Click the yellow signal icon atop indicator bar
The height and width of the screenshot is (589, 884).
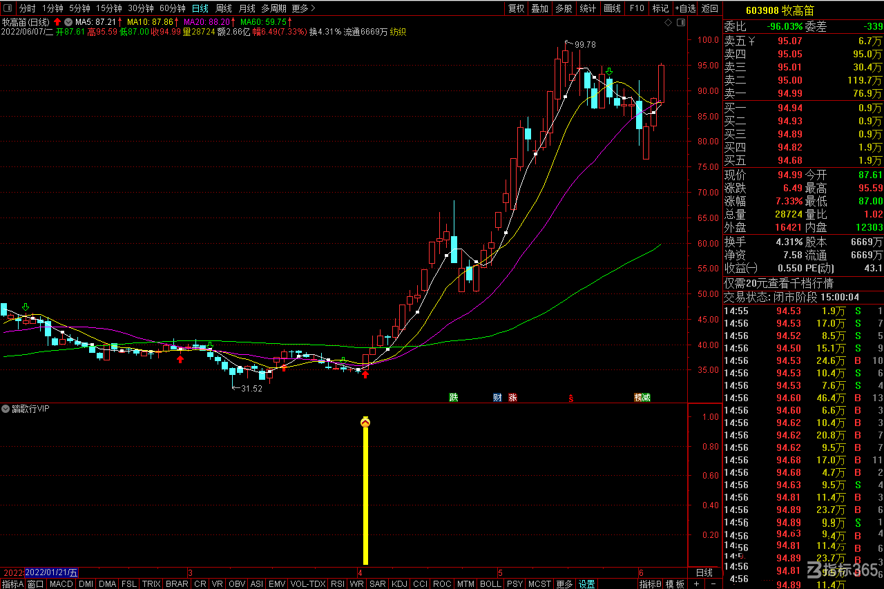[366, 422]
